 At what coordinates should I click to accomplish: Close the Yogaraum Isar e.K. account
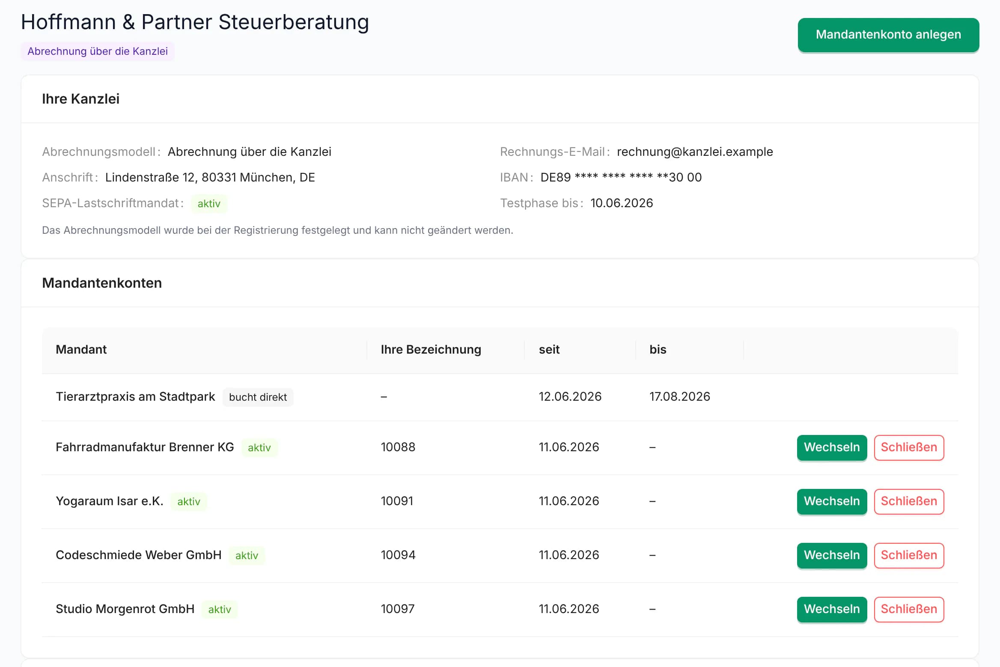click(909, 501)
